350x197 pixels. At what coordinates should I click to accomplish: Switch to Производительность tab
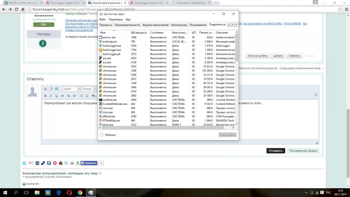click(x=127, y=25)
